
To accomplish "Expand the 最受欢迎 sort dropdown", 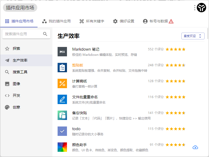I will pyautogui.click(x=193, y=36).
